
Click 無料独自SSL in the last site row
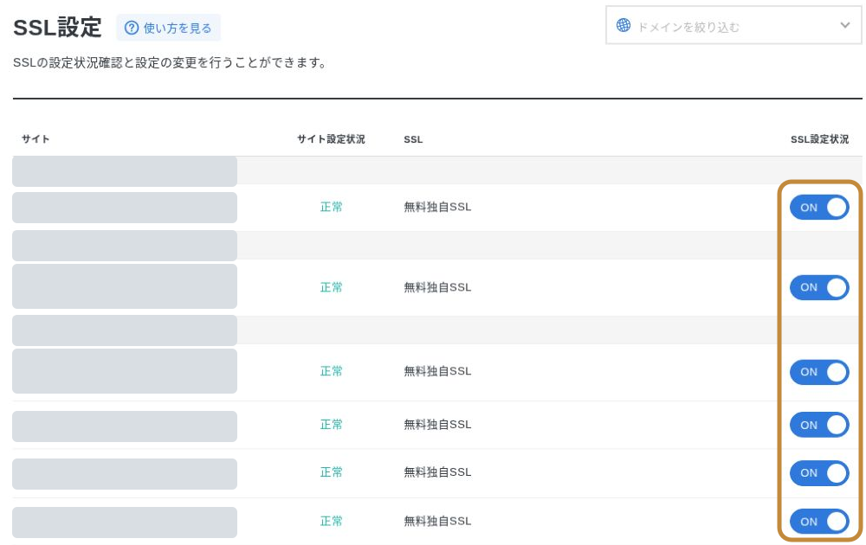[x=437, y=521]
